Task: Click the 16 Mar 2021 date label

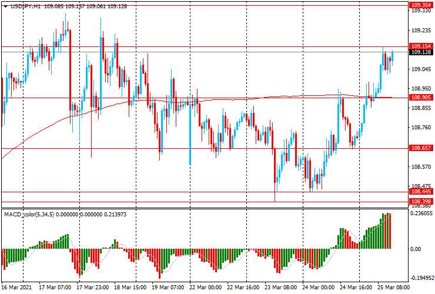Action: pyautogui.click(x=16, y=288)
